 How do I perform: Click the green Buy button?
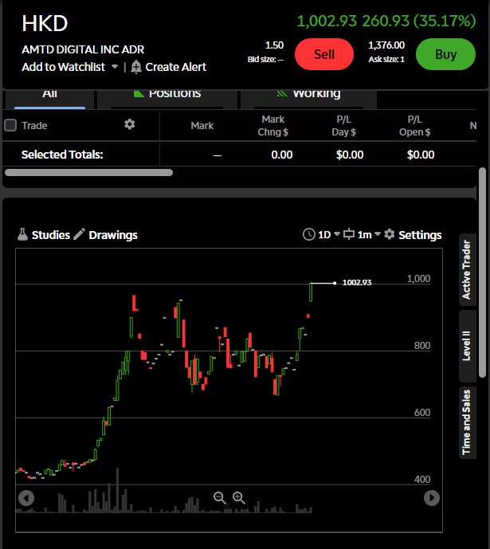click(445, 54)
